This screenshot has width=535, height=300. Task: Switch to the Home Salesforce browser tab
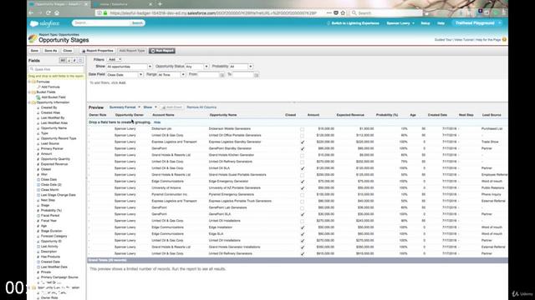pos(123,4)
